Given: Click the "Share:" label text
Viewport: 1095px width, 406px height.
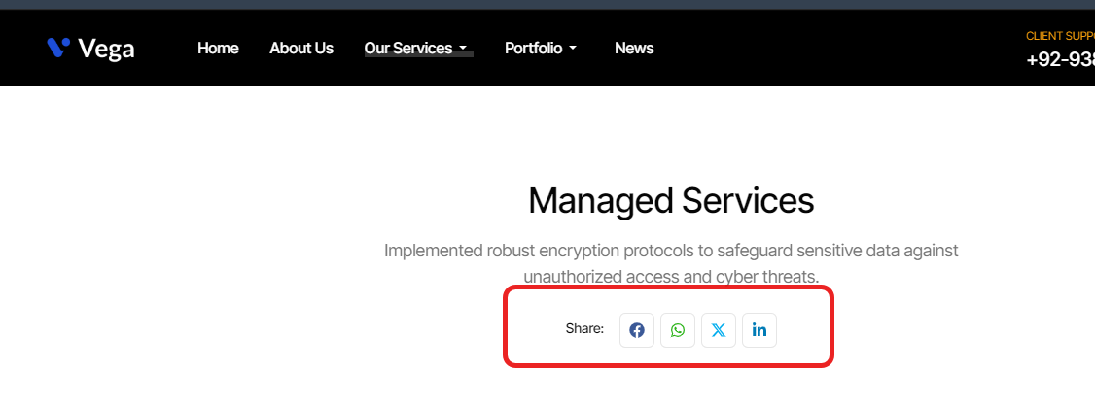Looking at the screenshot, I should click(584, 329).
